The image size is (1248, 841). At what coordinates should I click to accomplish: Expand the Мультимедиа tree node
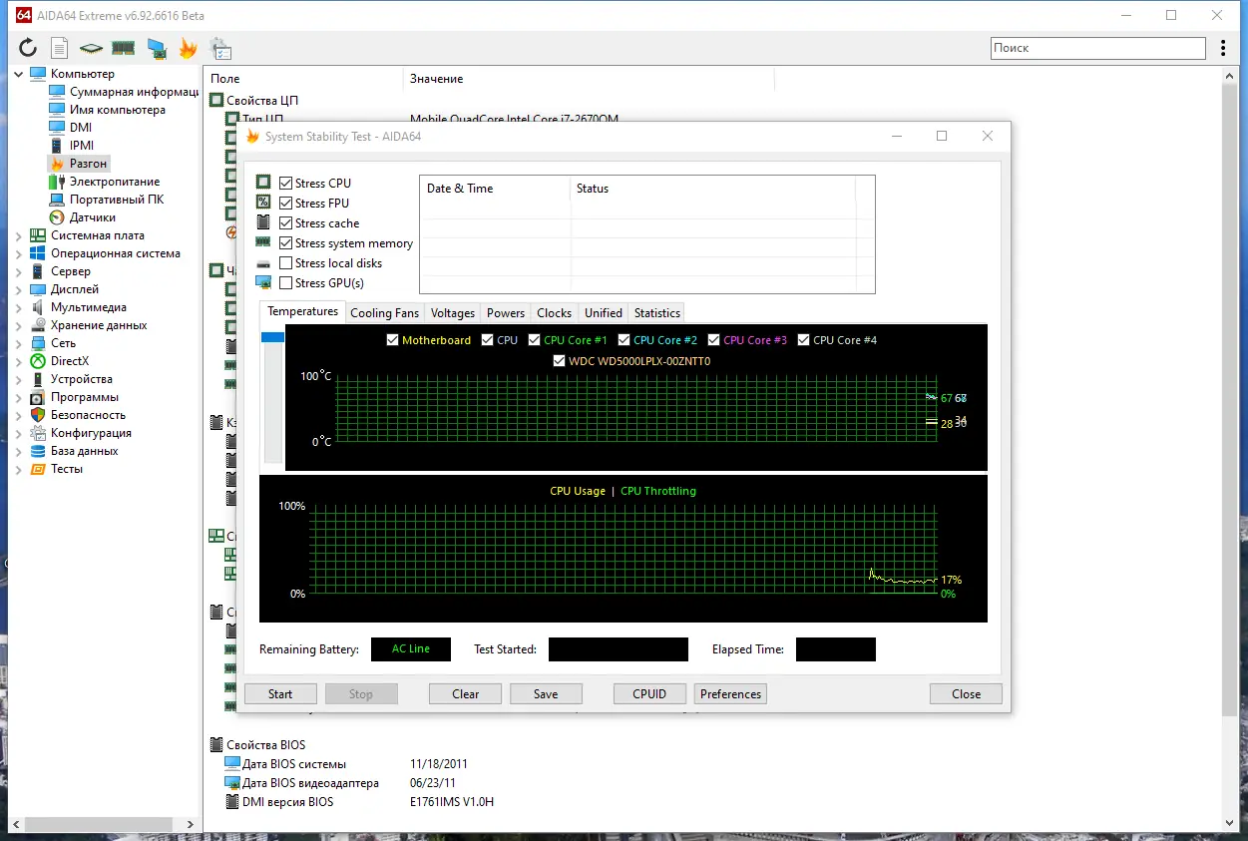pyautogui.click(x=18, y=307)
